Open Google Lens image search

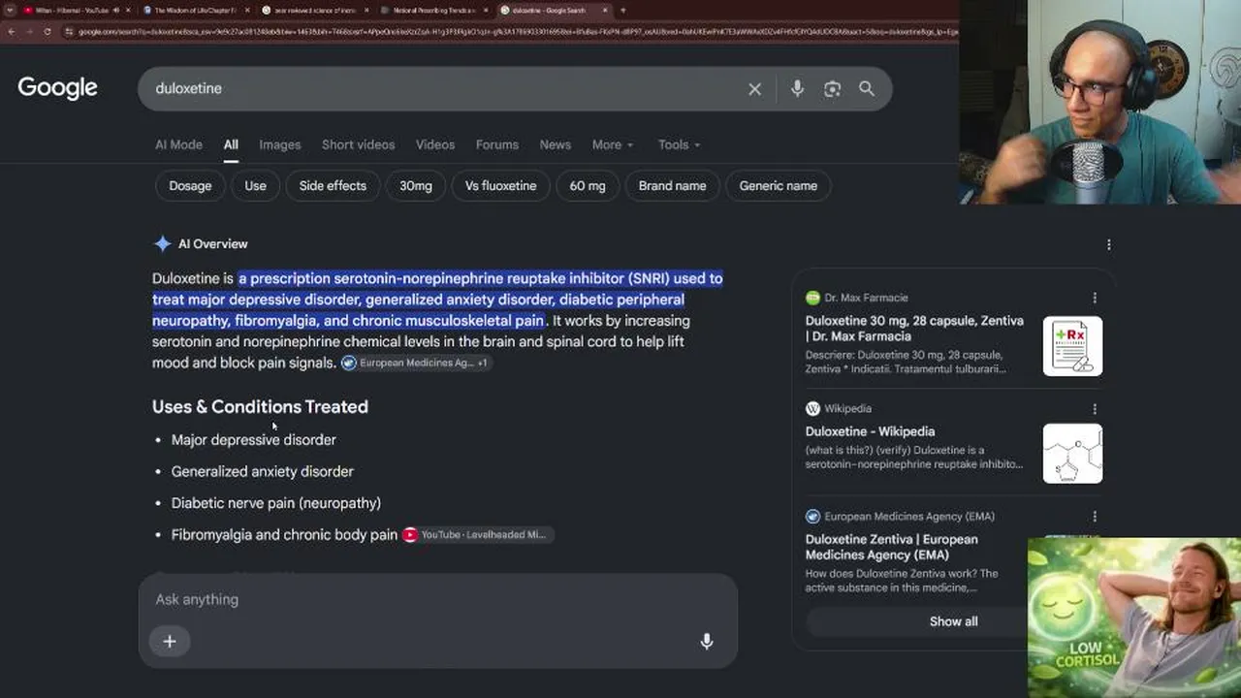[832, 89]
